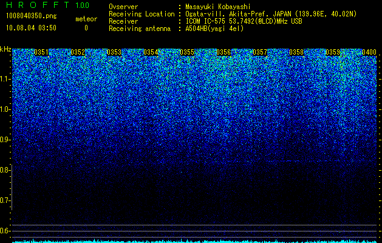Image resolution: width=382 pixels, height=243 pixels.
Task: Click the 0351 time marker
Action: tap(41, 52)
